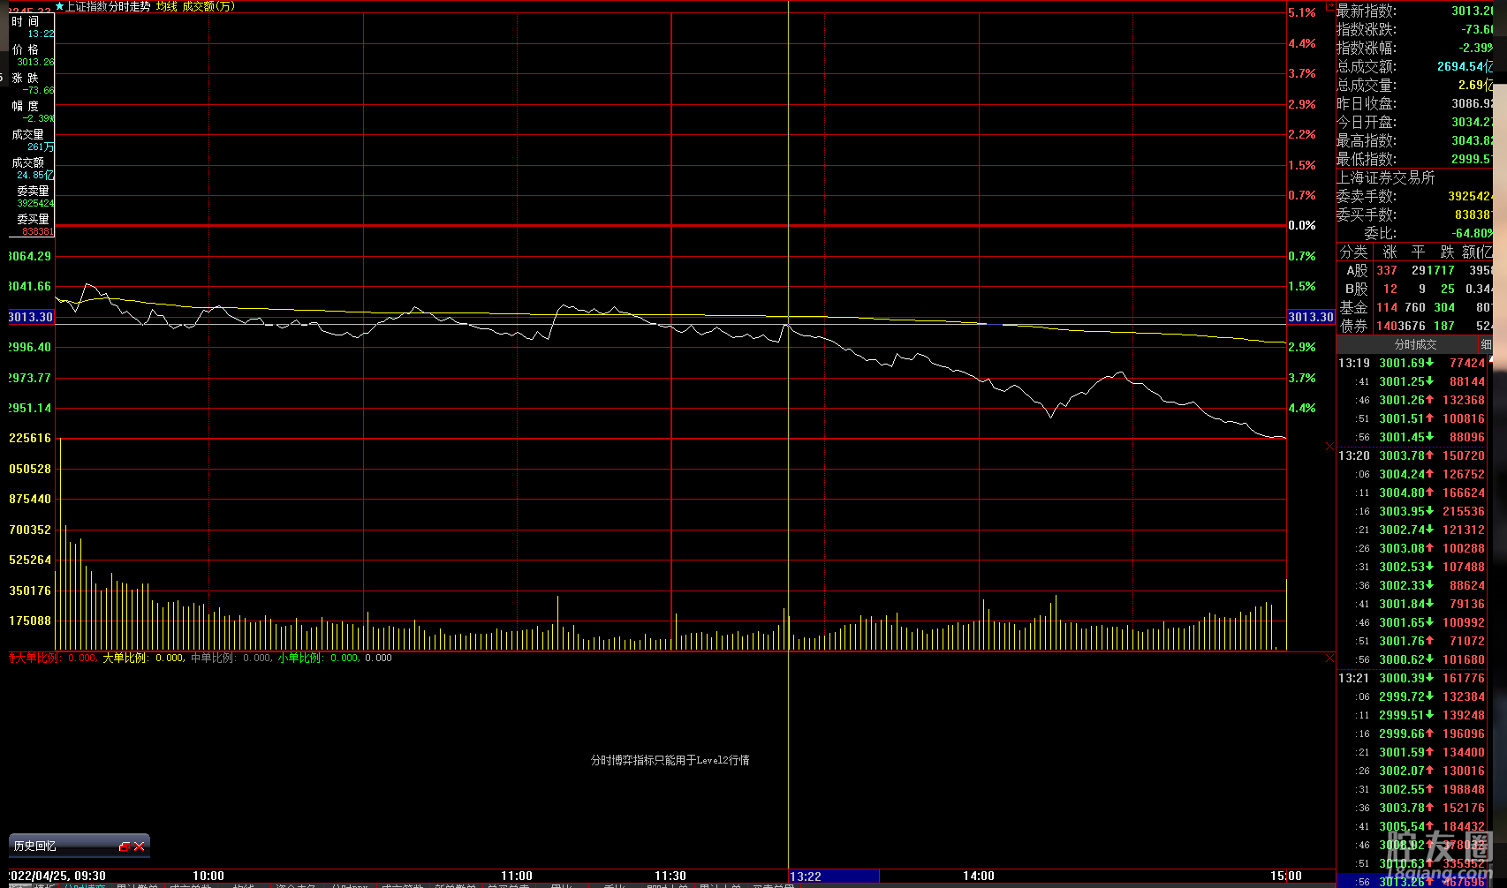
Task: Select the A股 row in category table
Action: 1356,271
